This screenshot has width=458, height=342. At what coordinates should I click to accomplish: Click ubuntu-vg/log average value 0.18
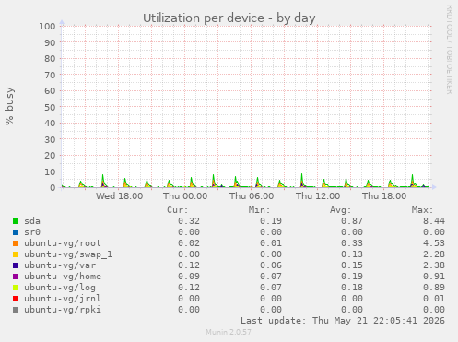coord(352,288)
